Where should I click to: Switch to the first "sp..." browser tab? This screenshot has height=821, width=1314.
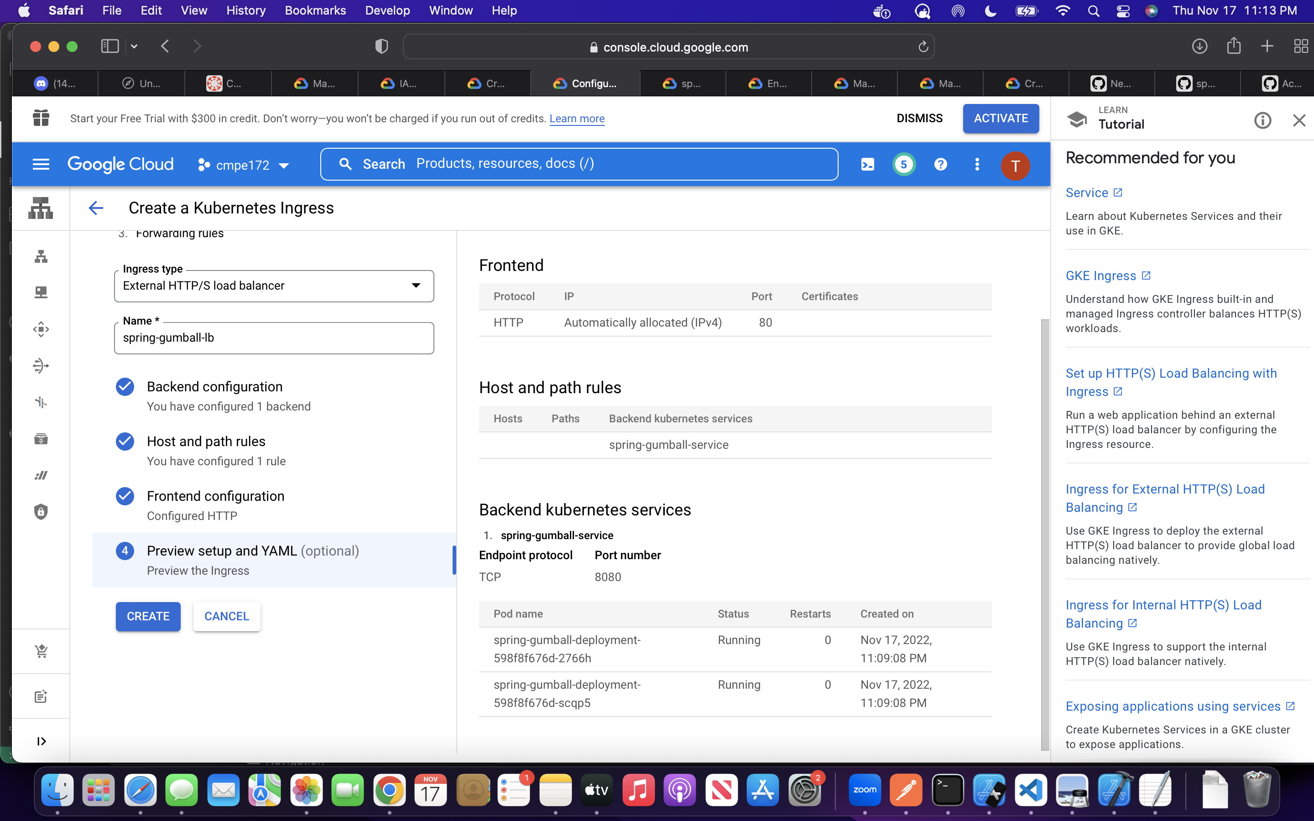[x=683, y=83]
